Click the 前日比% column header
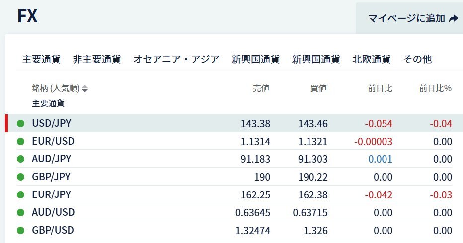 [435, 88]
